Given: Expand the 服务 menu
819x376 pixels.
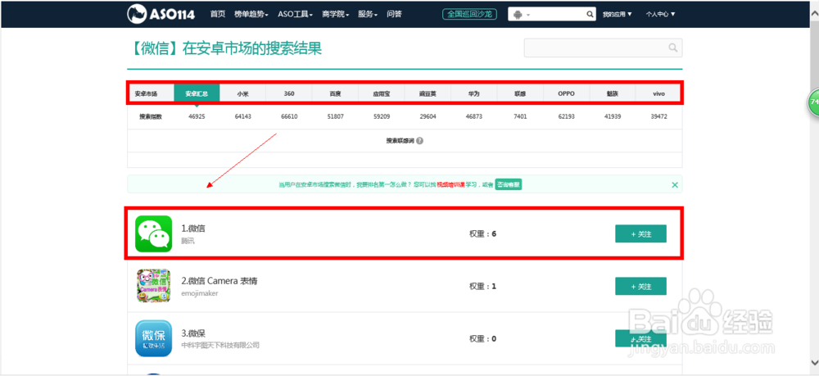Looking at the screenshot, I should tap(368, 14).
